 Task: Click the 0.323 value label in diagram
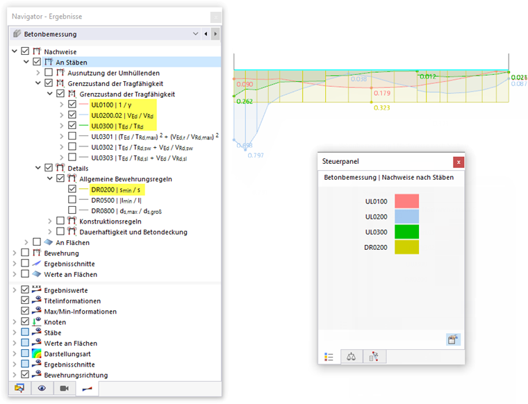tap(382, 108)
